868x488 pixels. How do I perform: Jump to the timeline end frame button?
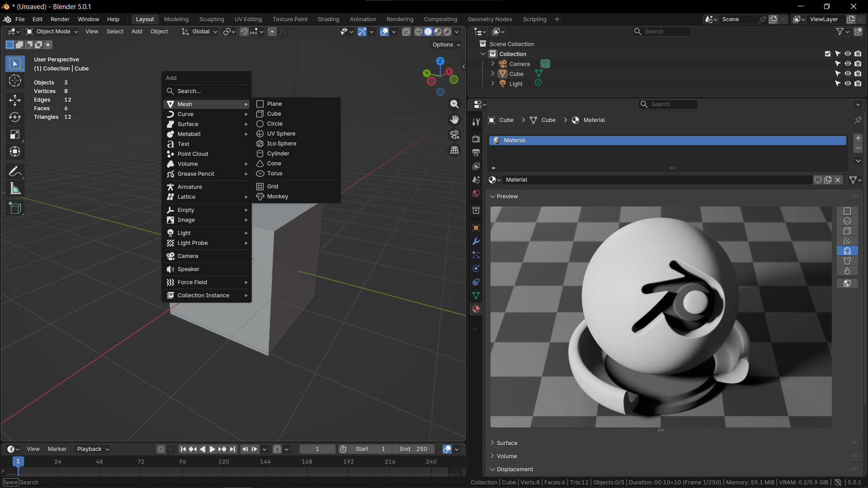click(232, 449)
